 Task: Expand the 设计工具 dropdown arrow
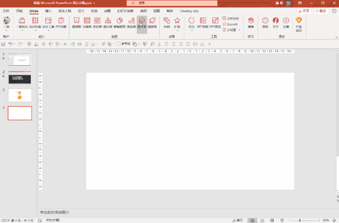[x=49, y=31]
